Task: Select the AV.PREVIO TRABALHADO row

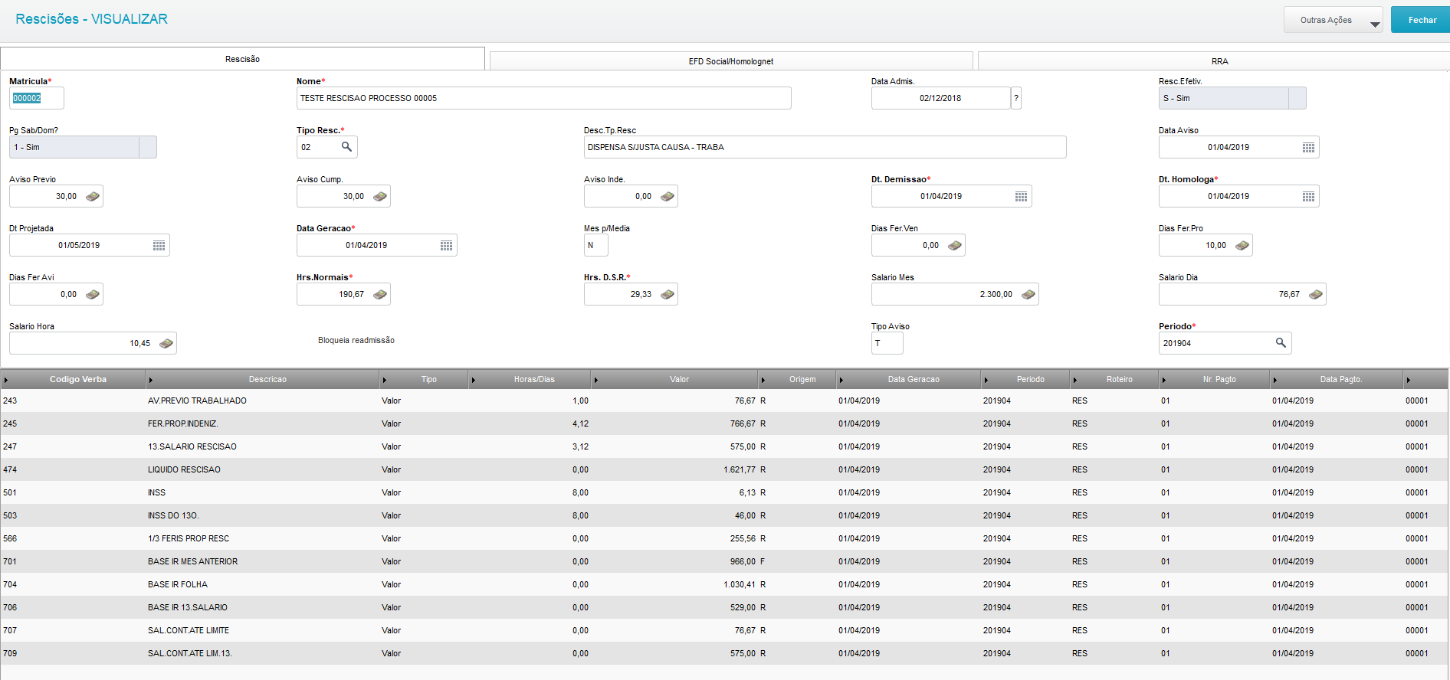Action: coord(724,400)
